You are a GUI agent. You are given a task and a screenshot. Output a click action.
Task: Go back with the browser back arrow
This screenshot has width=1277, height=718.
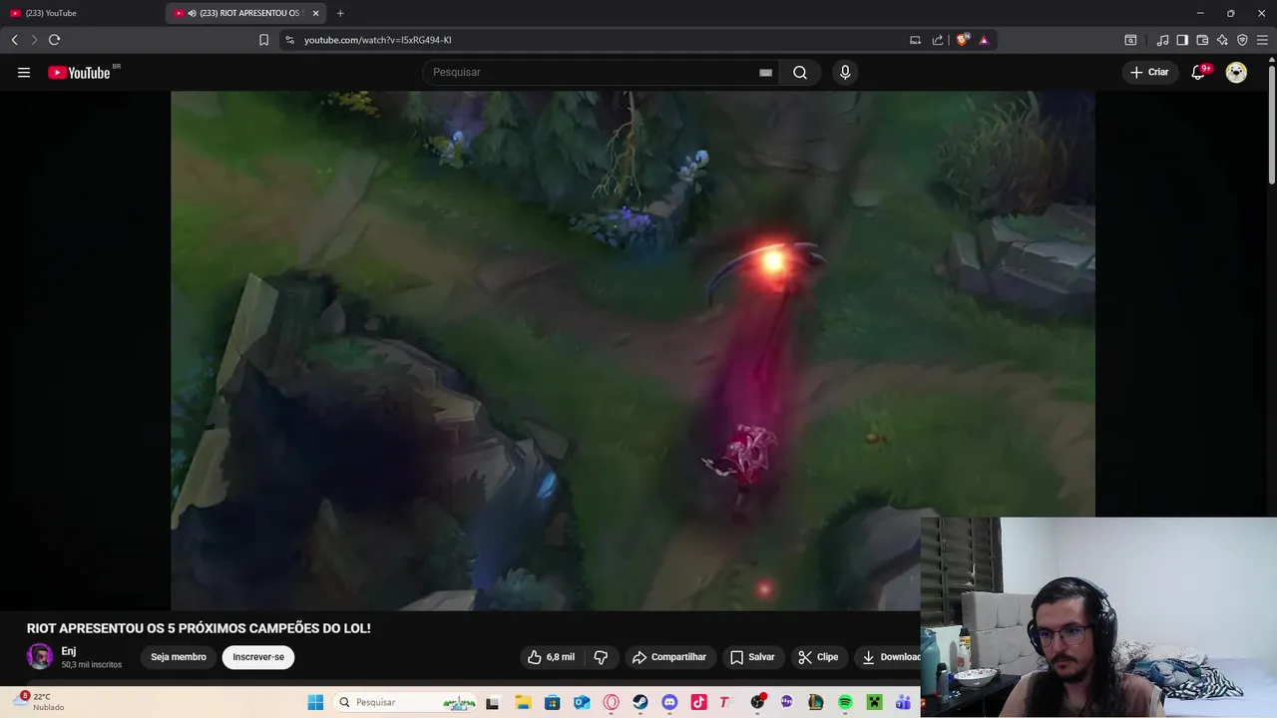[15, 40]
